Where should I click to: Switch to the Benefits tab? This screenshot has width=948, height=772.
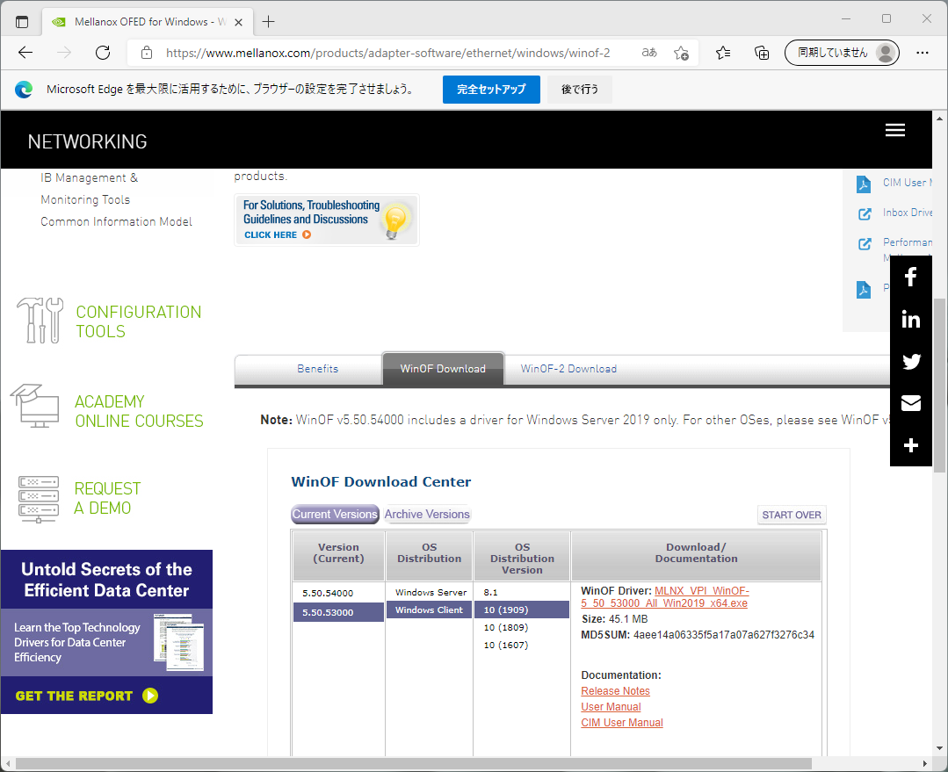(317, 369)
